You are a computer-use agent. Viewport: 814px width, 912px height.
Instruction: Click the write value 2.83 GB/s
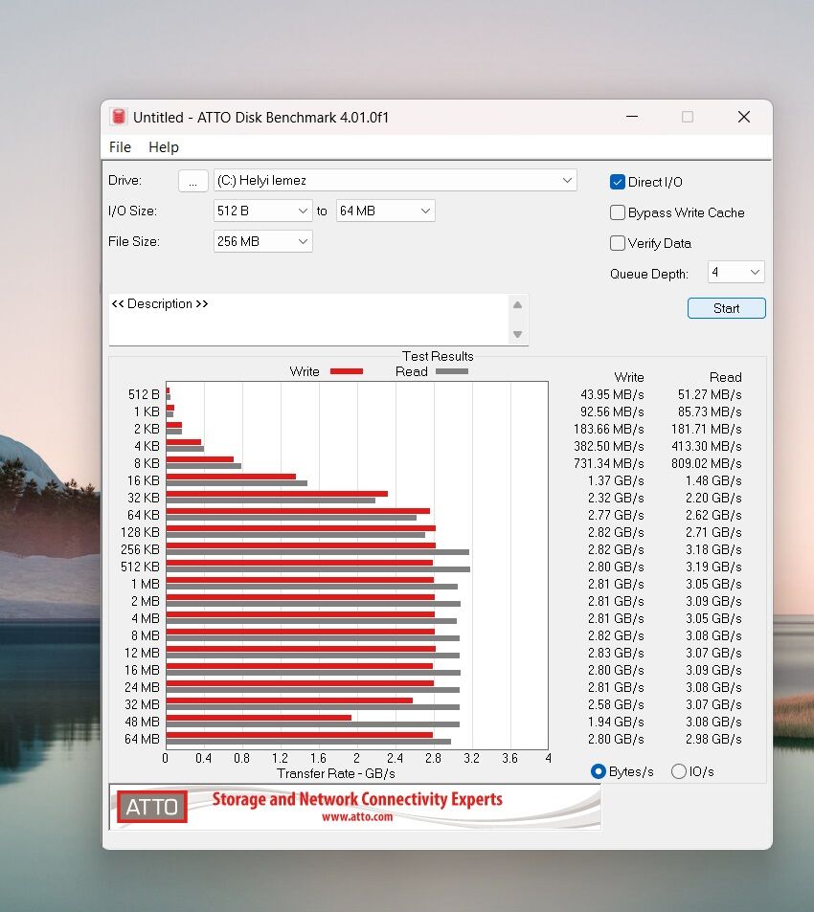point(616,653)
